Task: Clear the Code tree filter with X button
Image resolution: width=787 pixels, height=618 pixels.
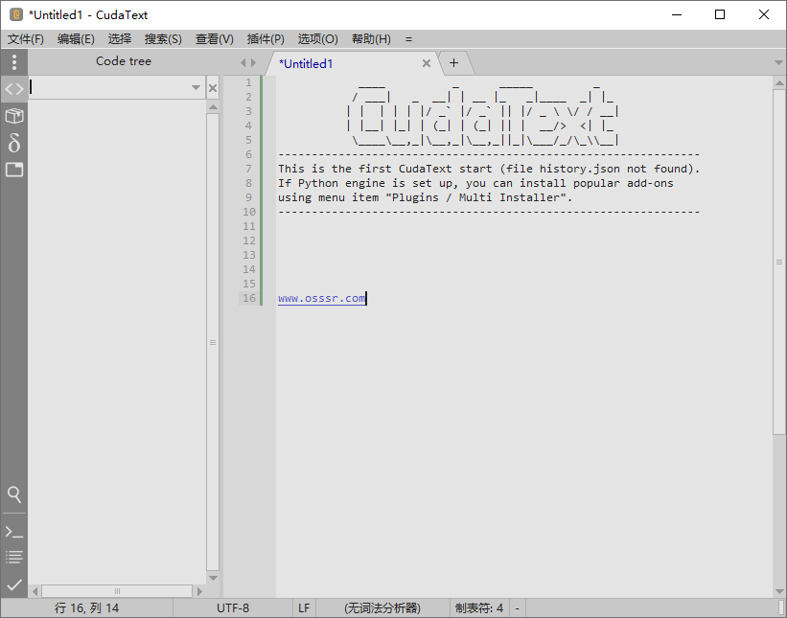Action: [213, 88]
